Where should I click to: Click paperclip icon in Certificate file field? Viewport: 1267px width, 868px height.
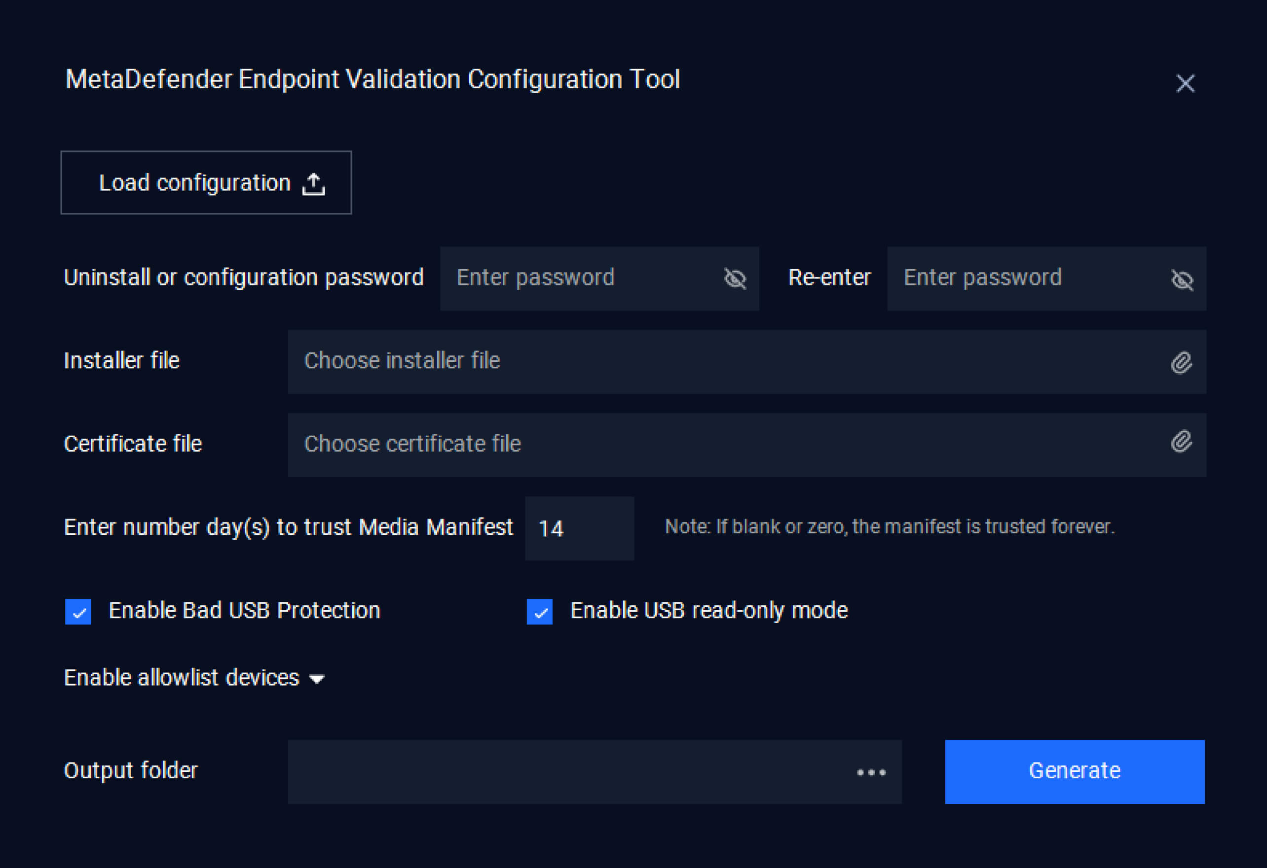click(x=1181, y=442)
